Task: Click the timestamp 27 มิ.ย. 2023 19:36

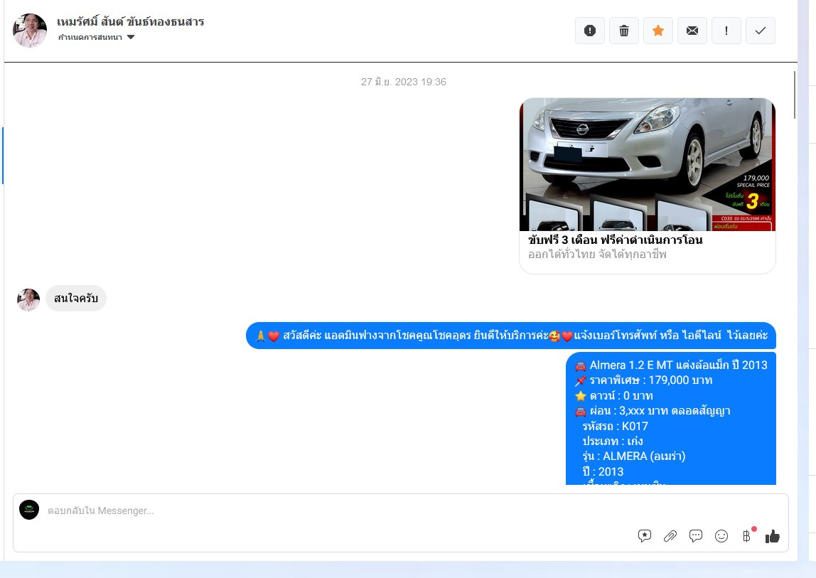Action: click(403, 82)
